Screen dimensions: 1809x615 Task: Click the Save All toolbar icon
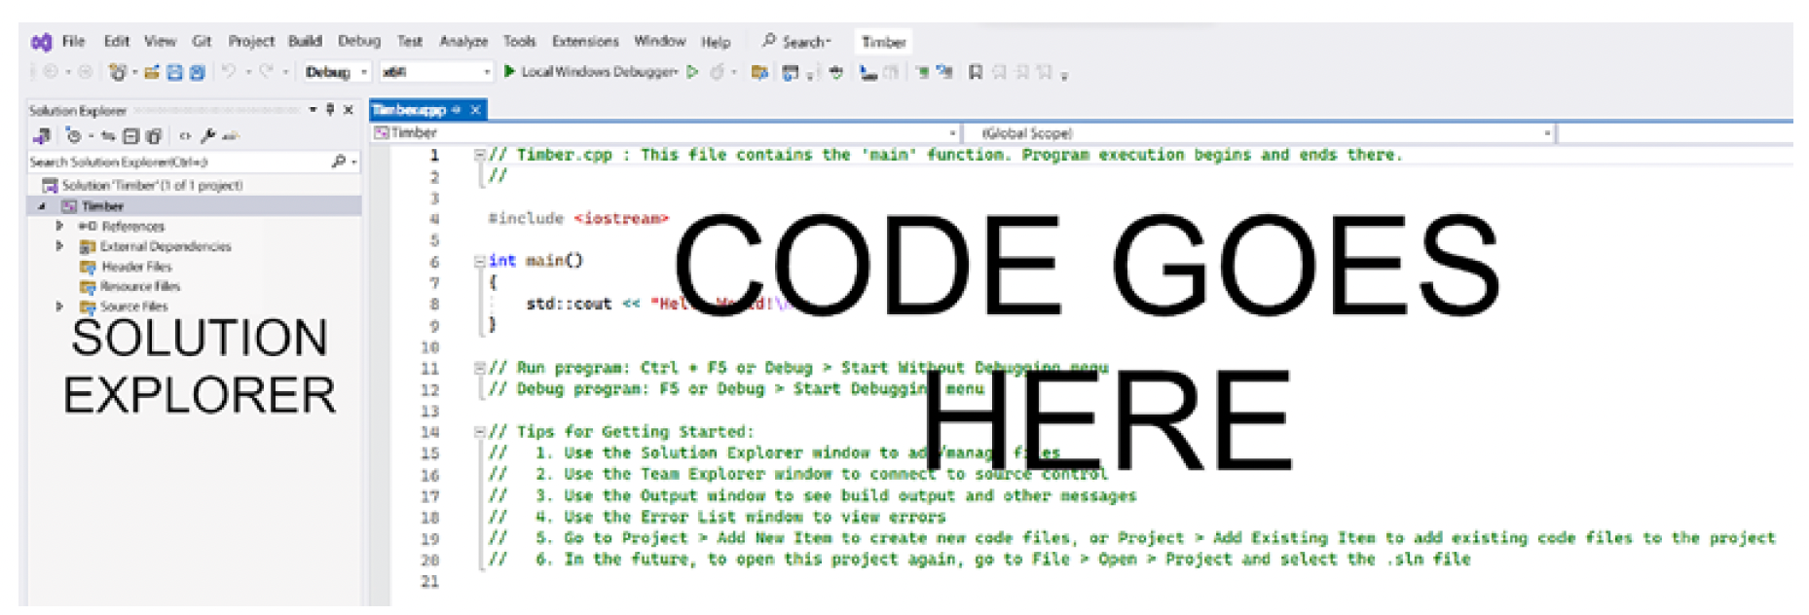pyautogui.click(x=197, y=72)
